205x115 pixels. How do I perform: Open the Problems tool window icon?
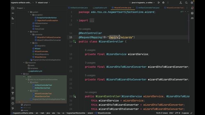[x=13, y=103]
